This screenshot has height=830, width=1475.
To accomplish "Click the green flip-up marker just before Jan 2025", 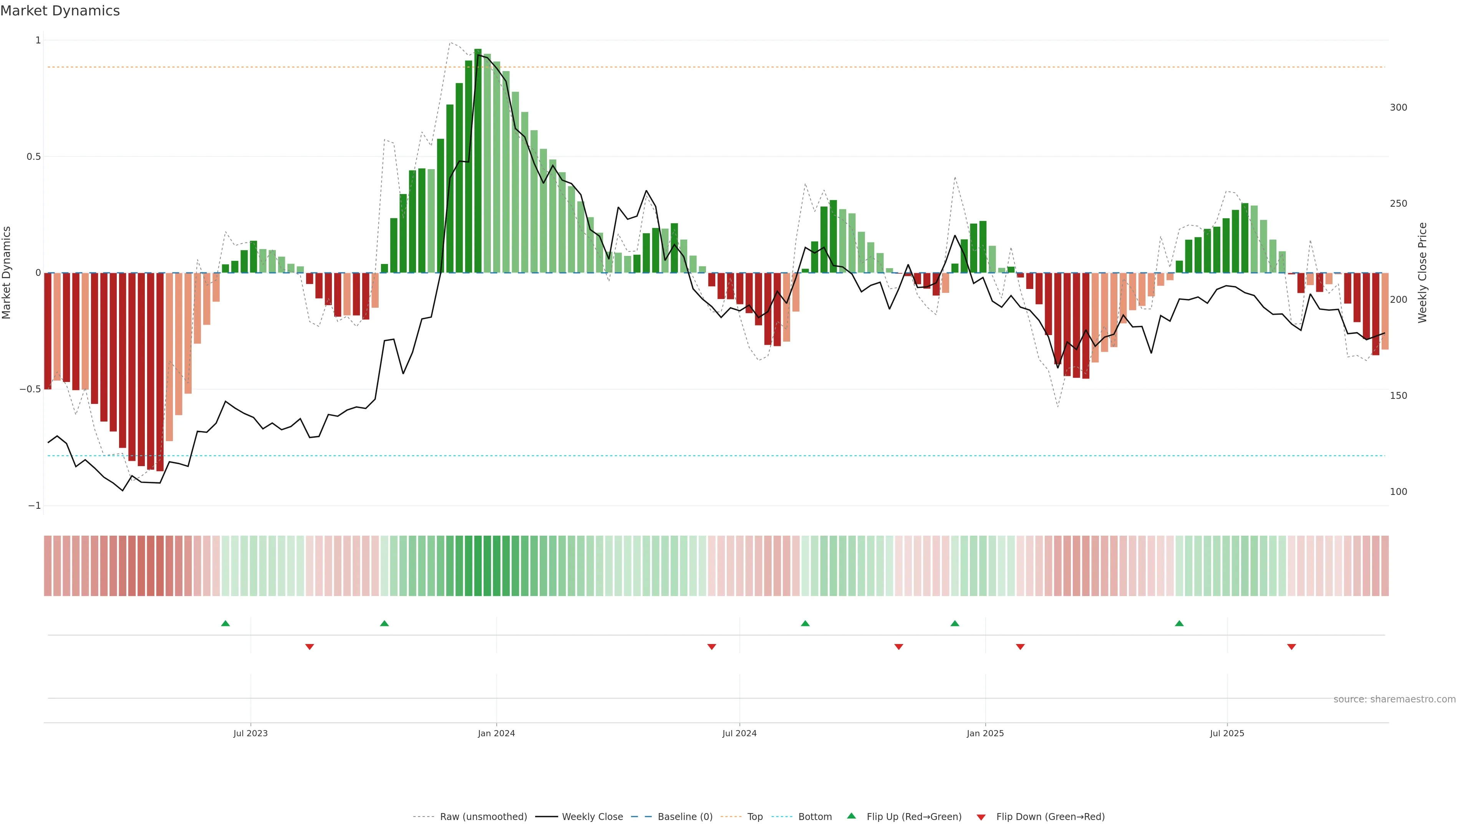I will (955, 623).
